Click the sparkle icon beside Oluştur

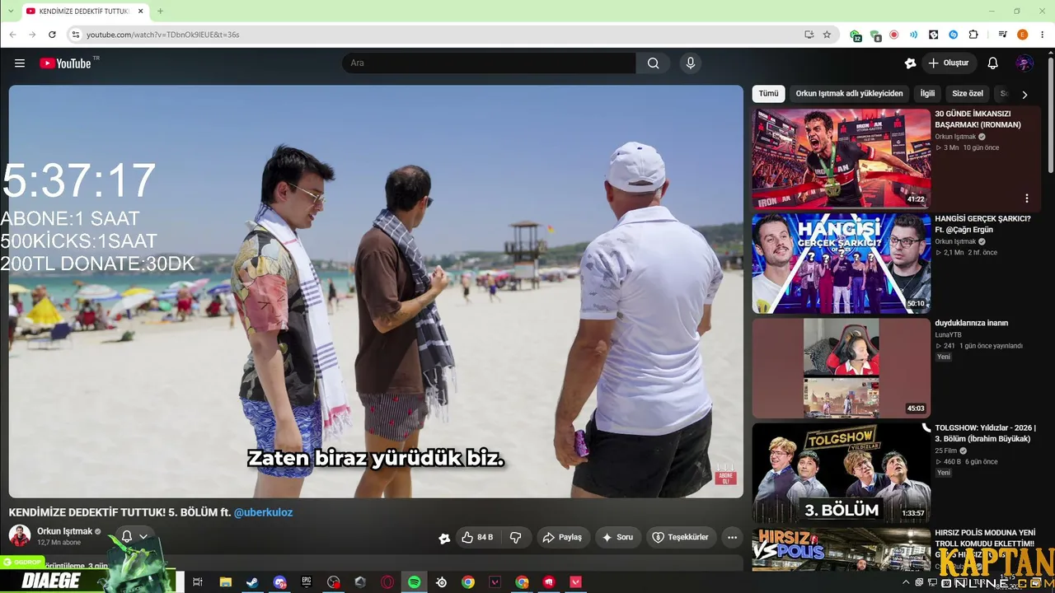(910, 63)
